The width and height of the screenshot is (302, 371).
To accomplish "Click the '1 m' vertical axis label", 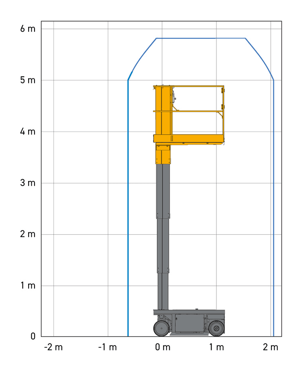I will 28,285.
